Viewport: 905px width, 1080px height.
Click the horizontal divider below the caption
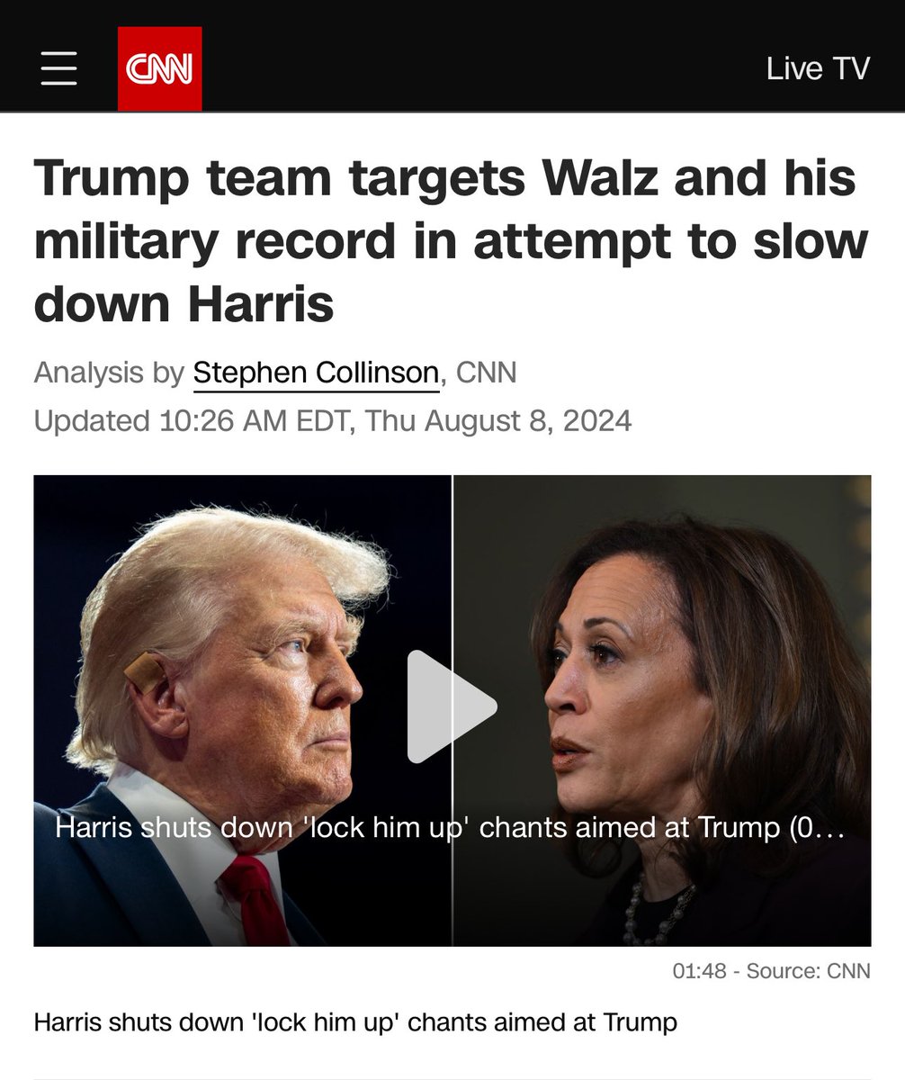(x=452, y=1078)
